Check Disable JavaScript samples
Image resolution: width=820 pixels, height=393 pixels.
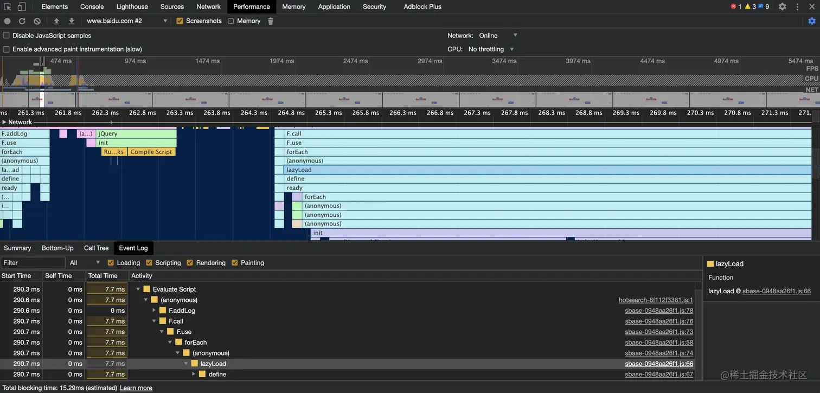(x=7, y=35)
